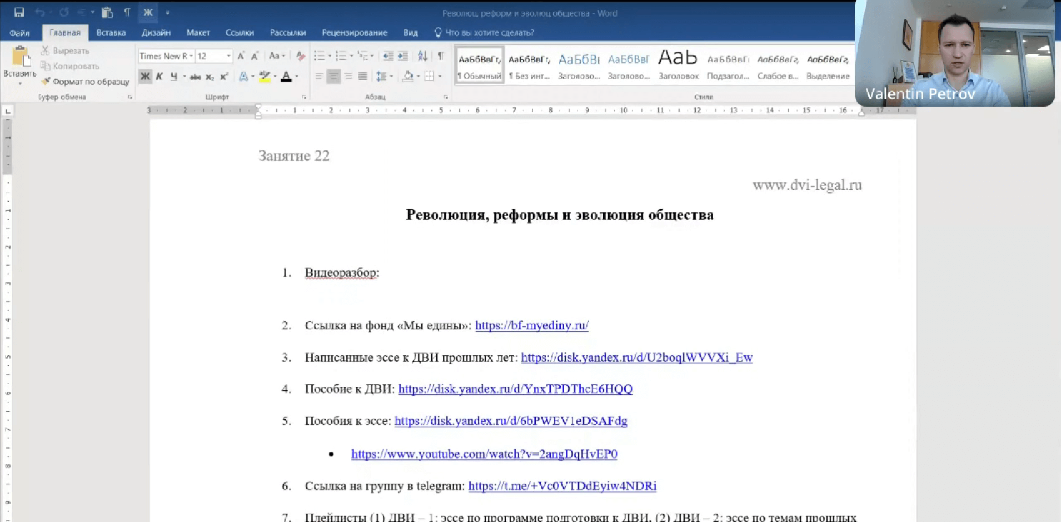Click the font size input field

[211, 56]
